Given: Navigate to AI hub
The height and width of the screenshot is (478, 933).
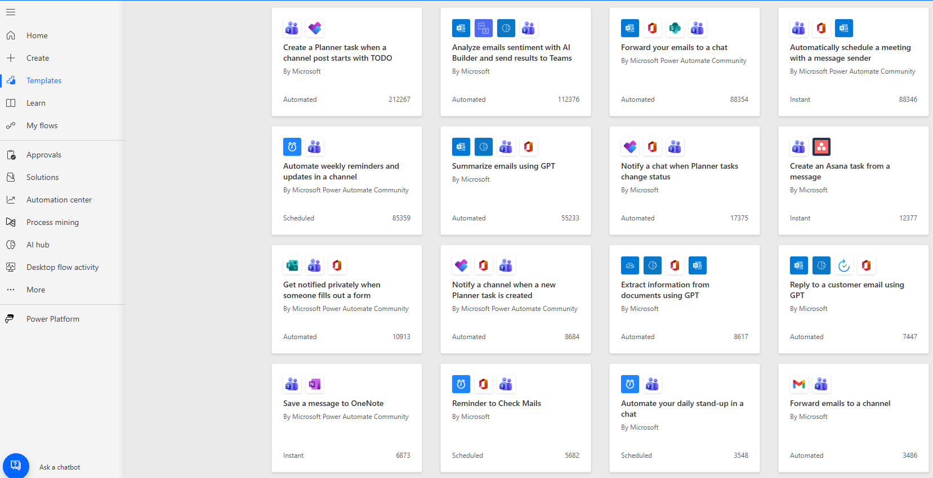Looking at the screenshot, I should (x=38, y=245).
